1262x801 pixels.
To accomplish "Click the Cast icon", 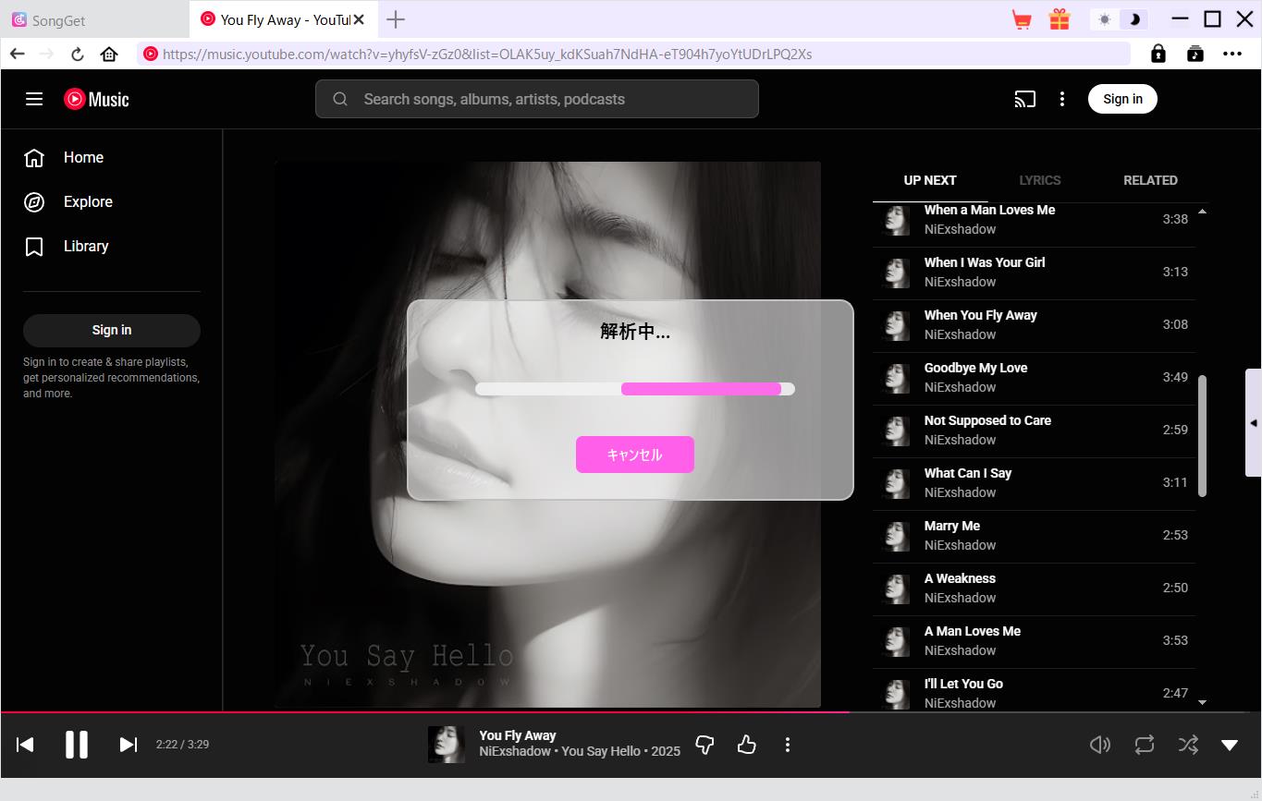I will point(1024,99).
